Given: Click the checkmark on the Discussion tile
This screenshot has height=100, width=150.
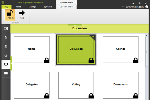Looking at the screenshot, I should pos(93,37).
